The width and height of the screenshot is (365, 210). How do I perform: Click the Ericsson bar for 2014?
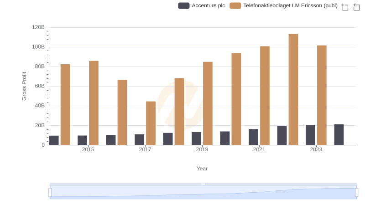tap(65, 104)
